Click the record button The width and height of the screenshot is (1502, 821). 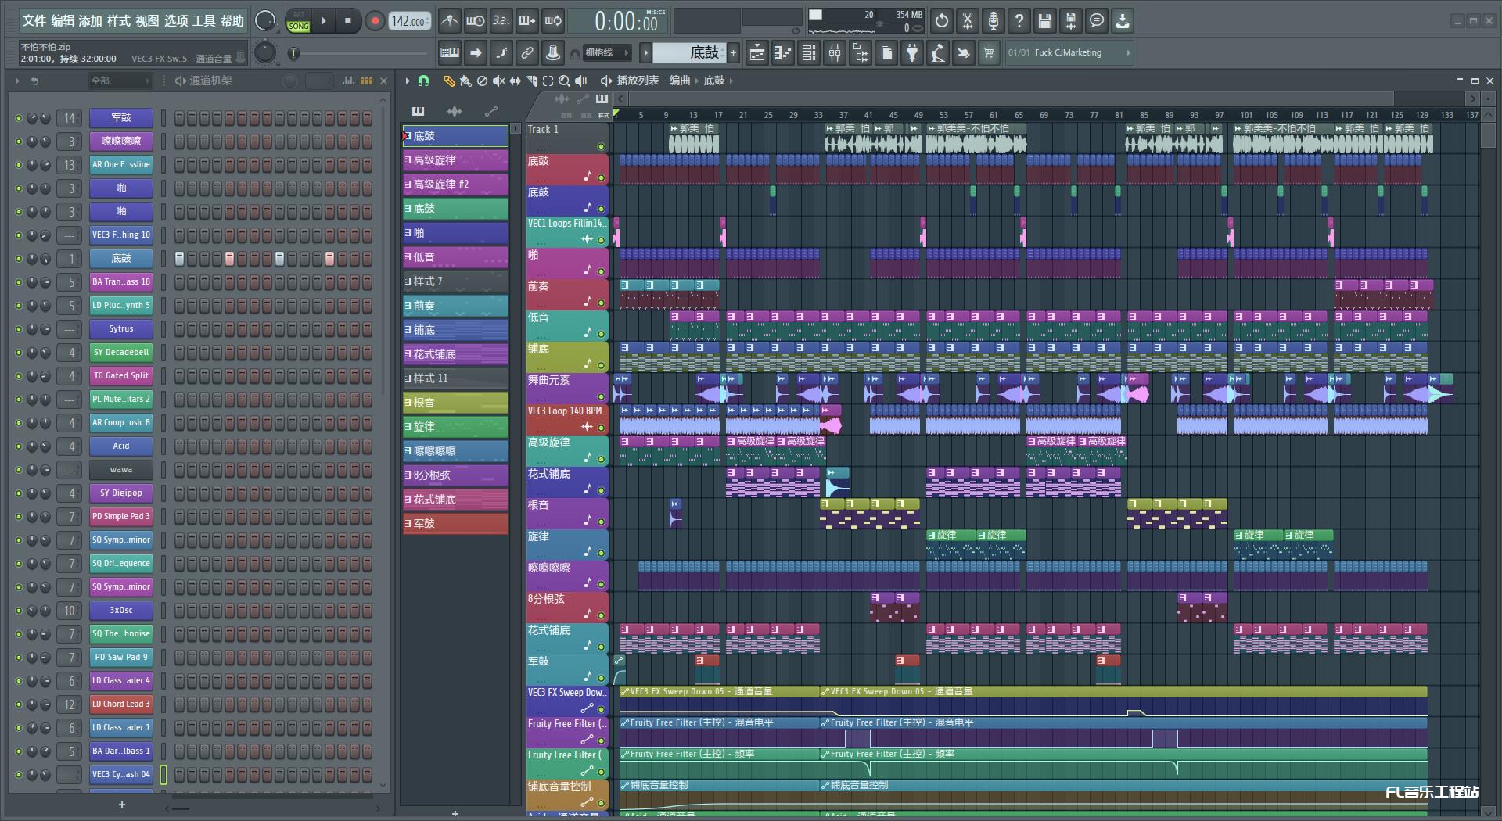375,21
